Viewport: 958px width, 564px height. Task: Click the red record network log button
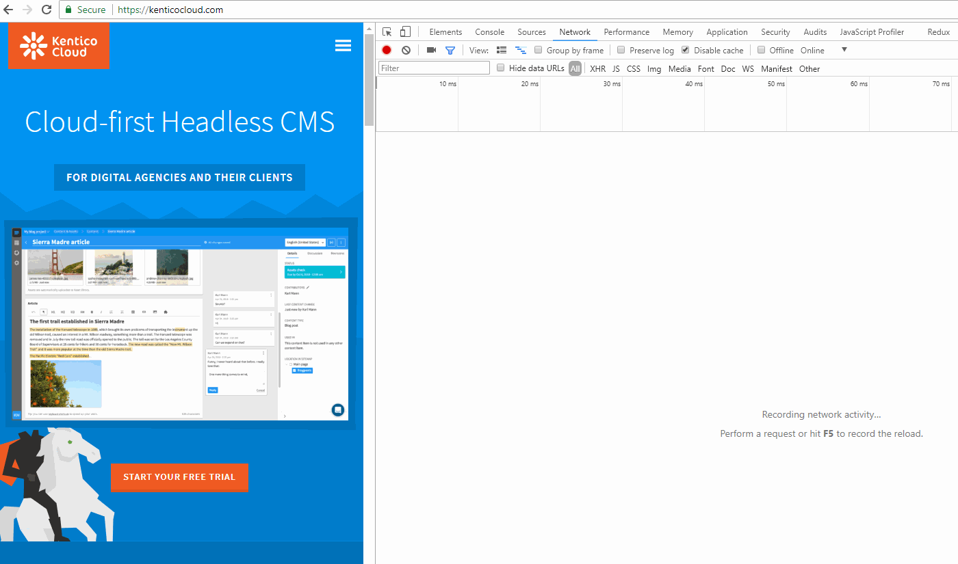(x=387, y=50)
